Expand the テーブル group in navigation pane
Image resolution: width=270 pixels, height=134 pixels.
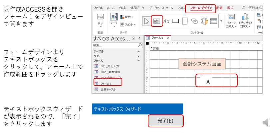pos(138,52)
